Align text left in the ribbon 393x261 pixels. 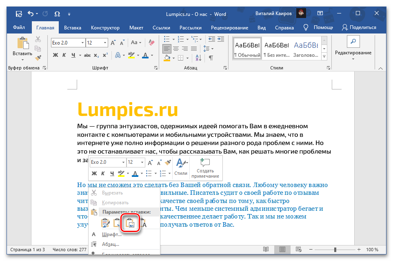point(167,49)
